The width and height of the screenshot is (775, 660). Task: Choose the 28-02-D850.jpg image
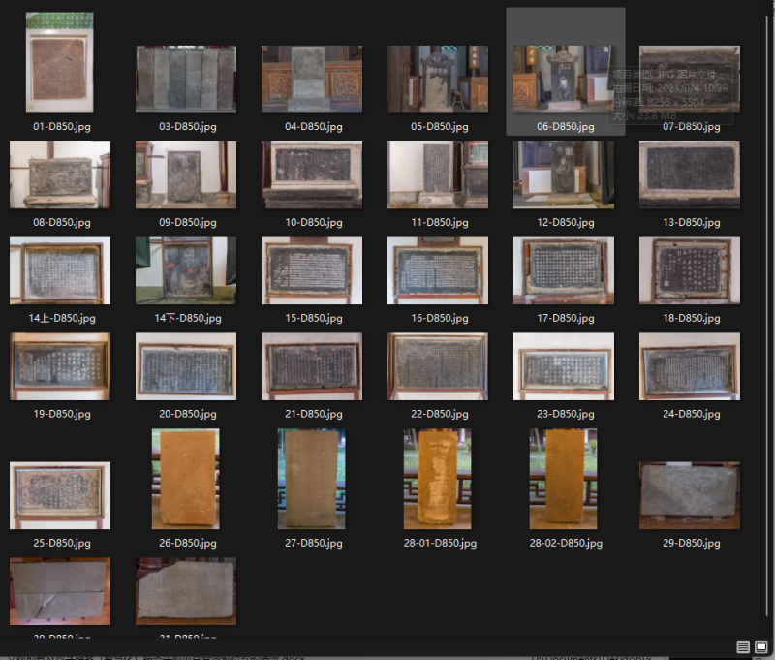point(563,479)
